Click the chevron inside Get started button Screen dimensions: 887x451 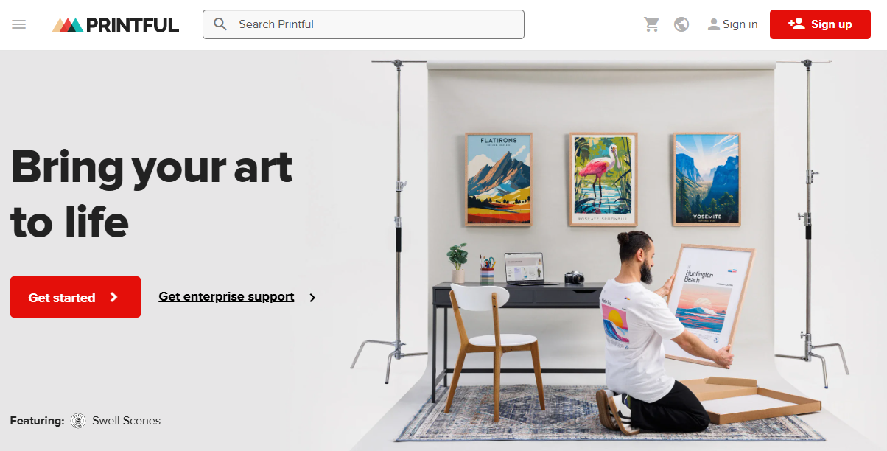coord(113,297)
